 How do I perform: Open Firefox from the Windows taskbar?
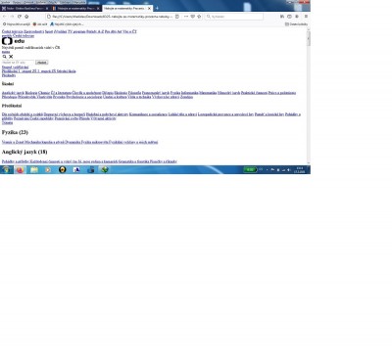[21, 169]
